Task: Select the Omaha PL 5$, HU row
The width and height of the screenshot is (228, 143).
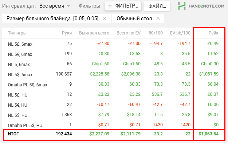Action: 113,125
